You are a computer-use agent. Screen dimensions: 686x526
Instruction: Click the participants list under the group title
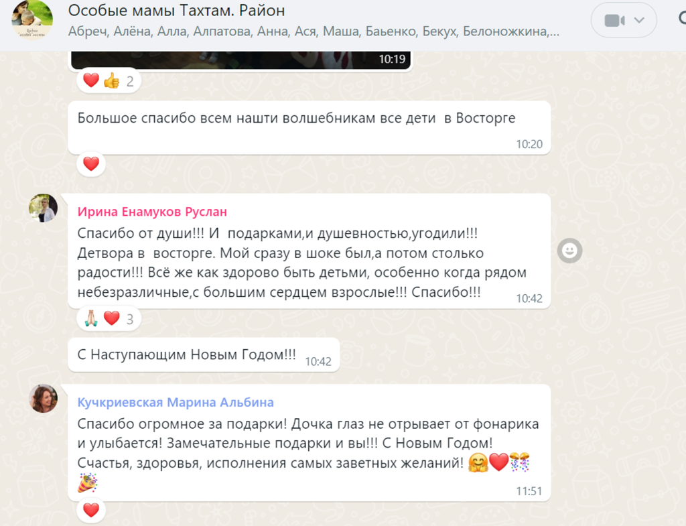tap(314, 31)
